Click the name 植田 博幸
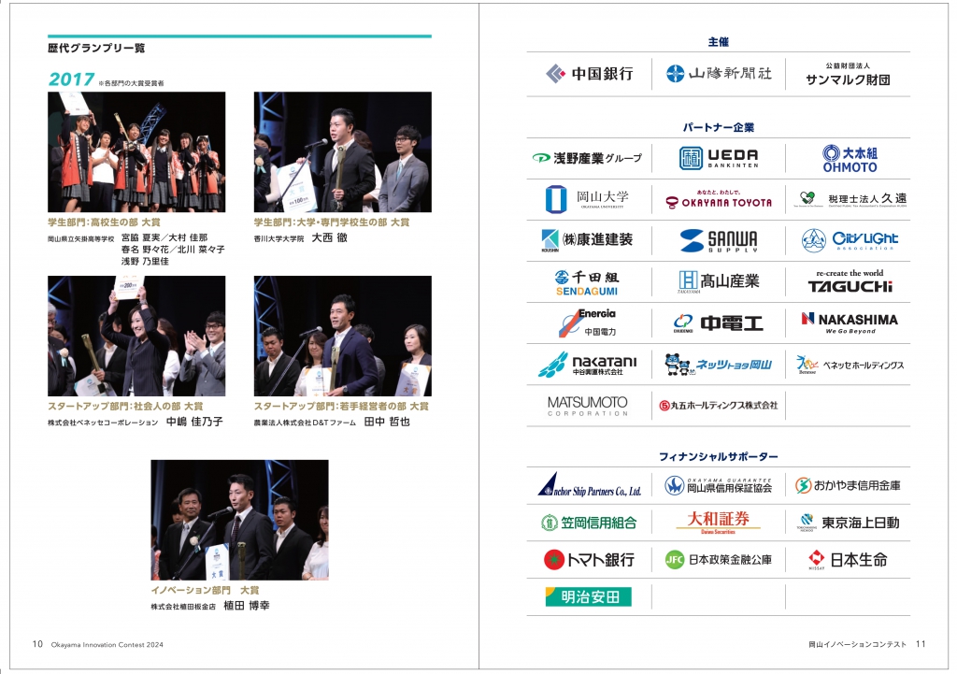Screen dimensions: 957x674 tap(247, 606)
